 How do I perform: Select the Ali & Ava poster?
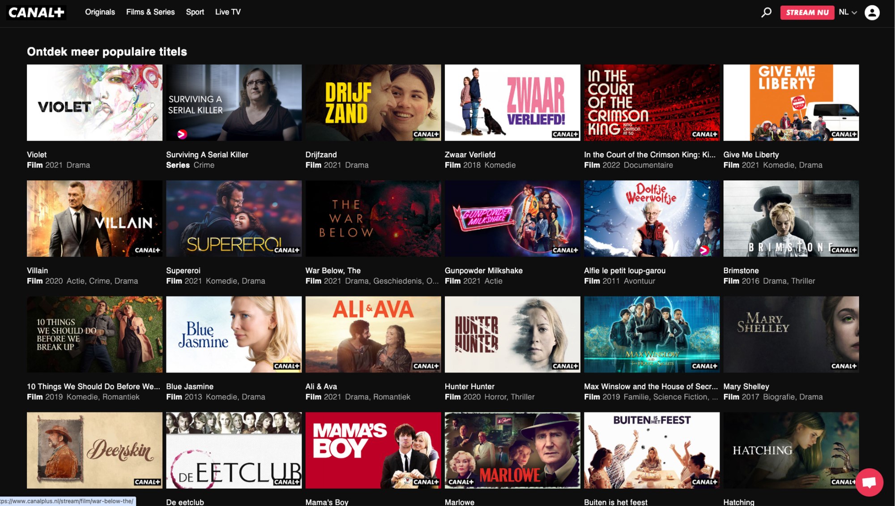pos(373,334)
